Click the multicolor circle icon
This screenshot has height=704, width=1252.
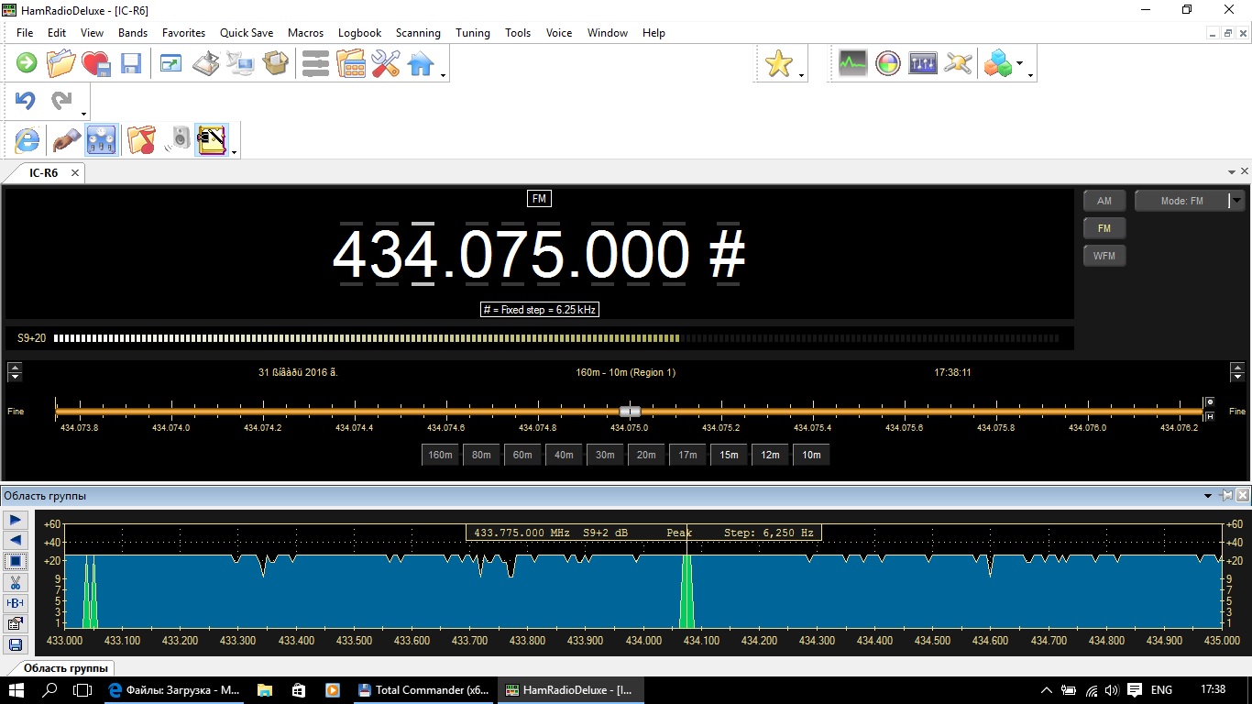(x=887, y=63)
